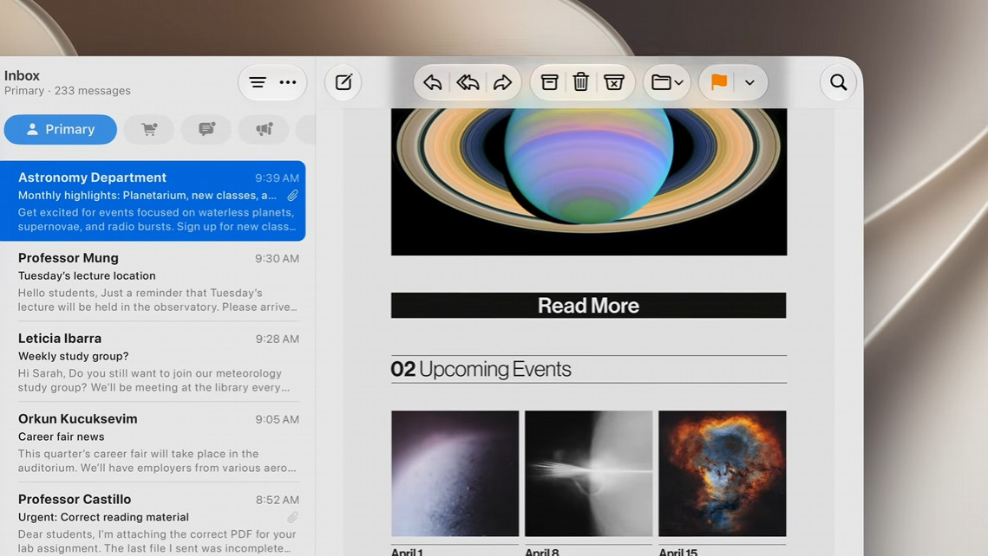This screenshot has height=556, width=988.
Task: Open the Astronomy Department email
Action: pyautogui.click(x=153, y=201)
